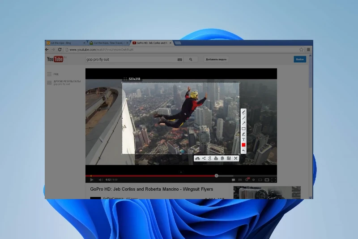
Task: Select the Lightshot pen drawing tool
Action: [243, 112]
